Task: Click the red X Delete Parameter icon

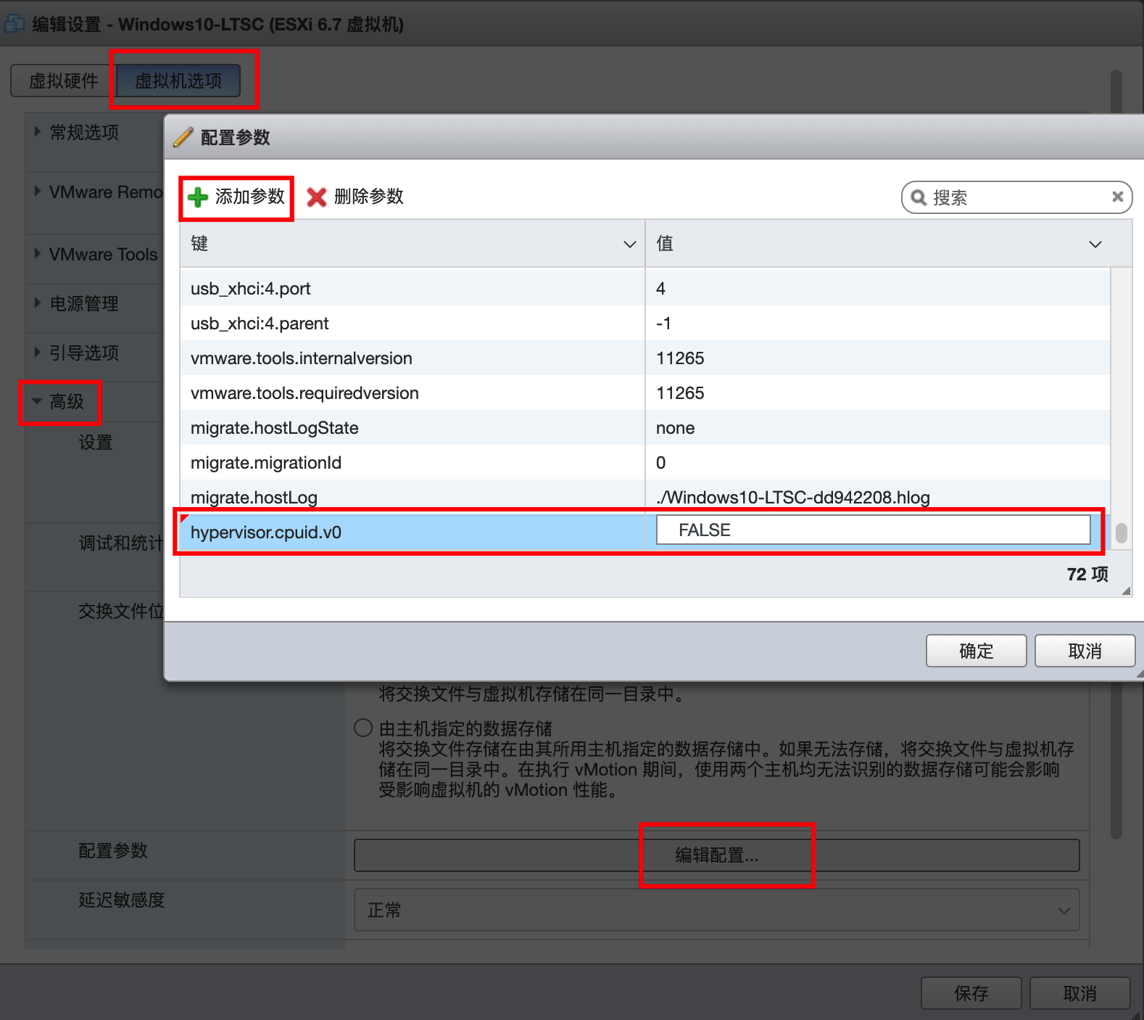Action: [317, 197]
